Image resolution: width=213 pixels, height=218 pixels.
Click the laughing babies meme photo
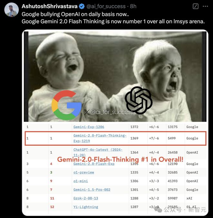[x=115, y=76]
